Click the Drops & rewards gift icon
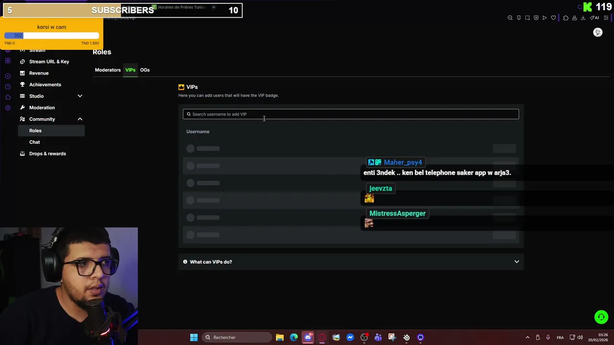Viewport: 614px width, 345px height. [23, 154]
